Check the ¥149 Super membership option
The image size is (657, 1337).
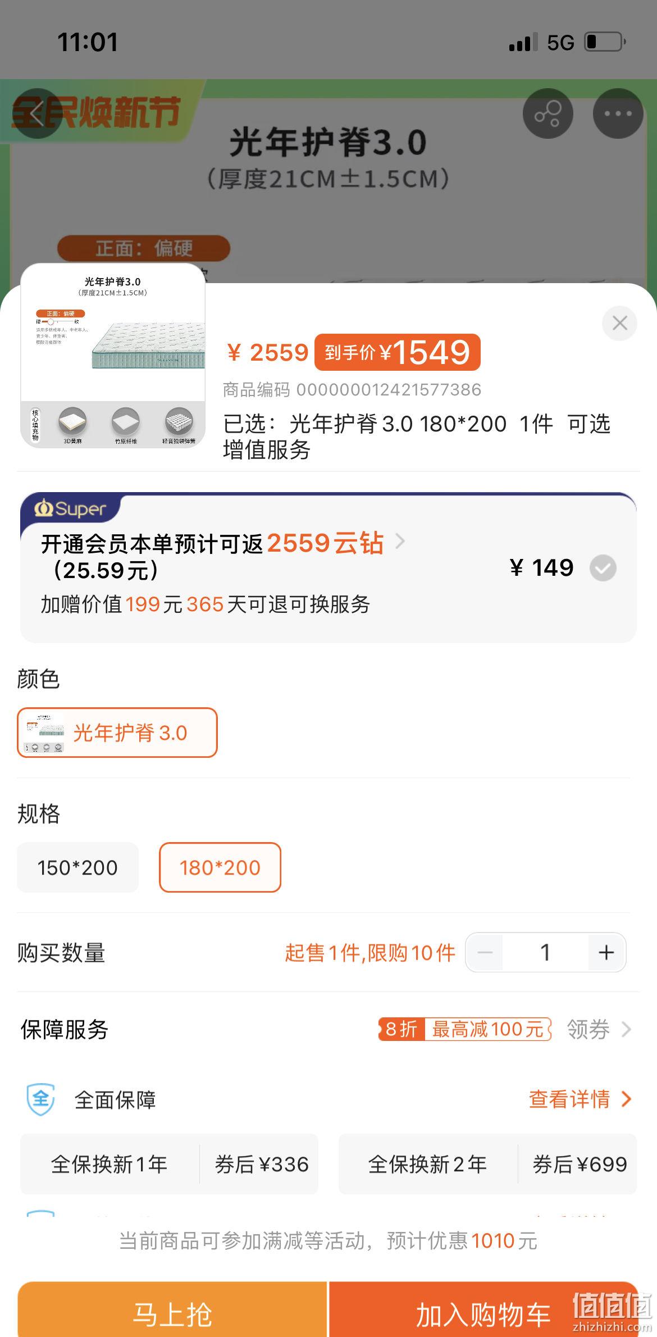click(603, 568)
